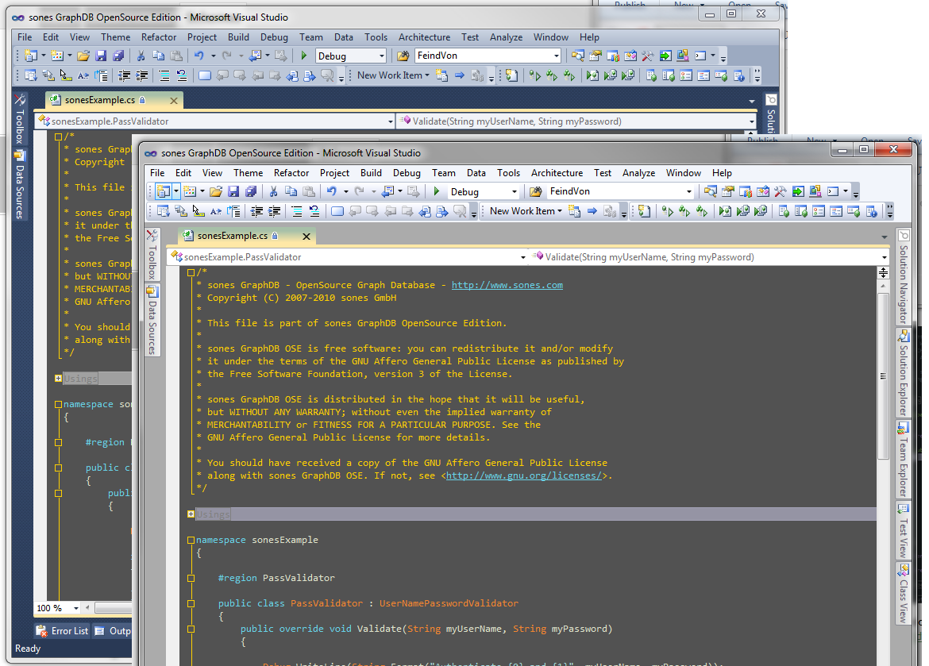This screenshot has height=666, width=929.
Task: Undo last action in front window toolbar
Action: tap(332, 191)
